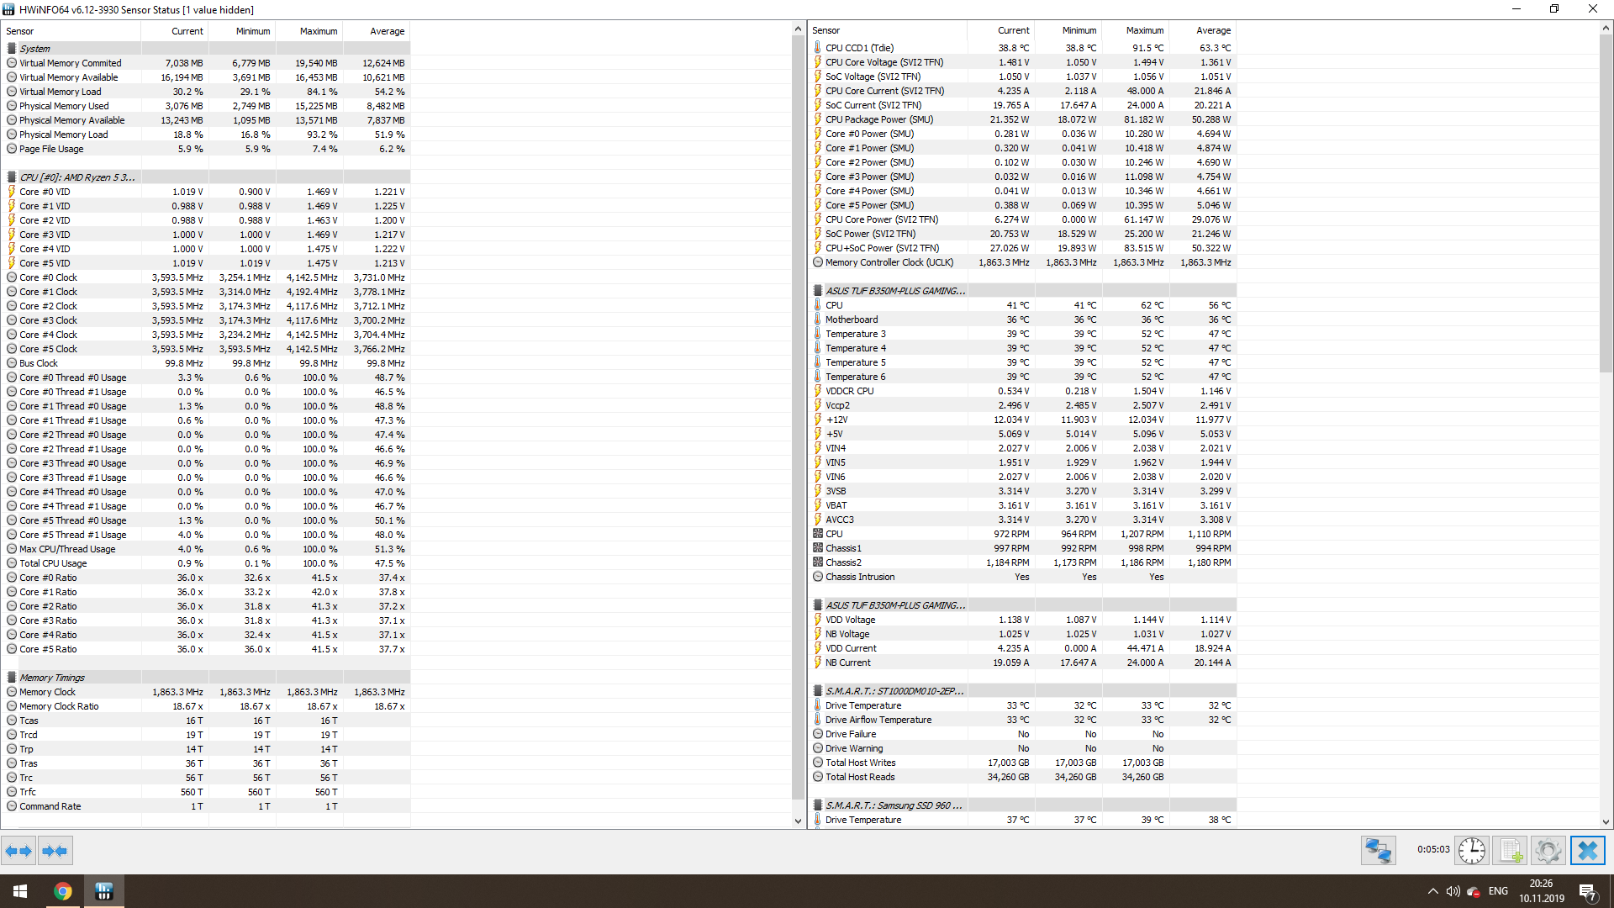Expand hidden system tray icons chevron

click(1432, 891)
